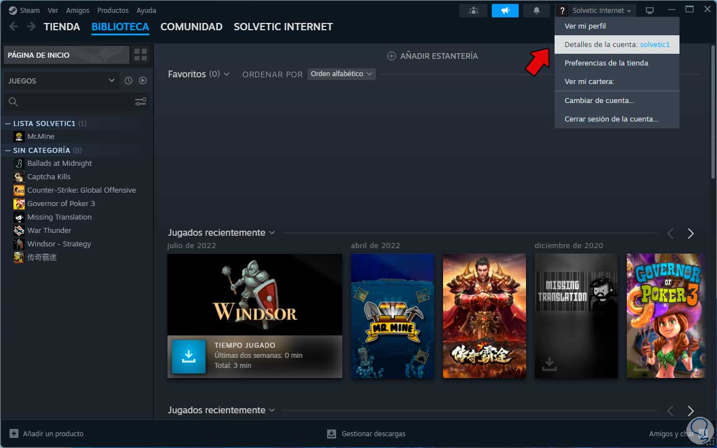Switch to the TIENDA tab
717x448 pixels.
click(62, 26)
